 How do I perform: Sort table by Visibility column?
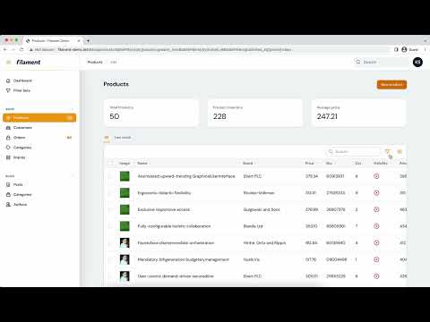380,163
